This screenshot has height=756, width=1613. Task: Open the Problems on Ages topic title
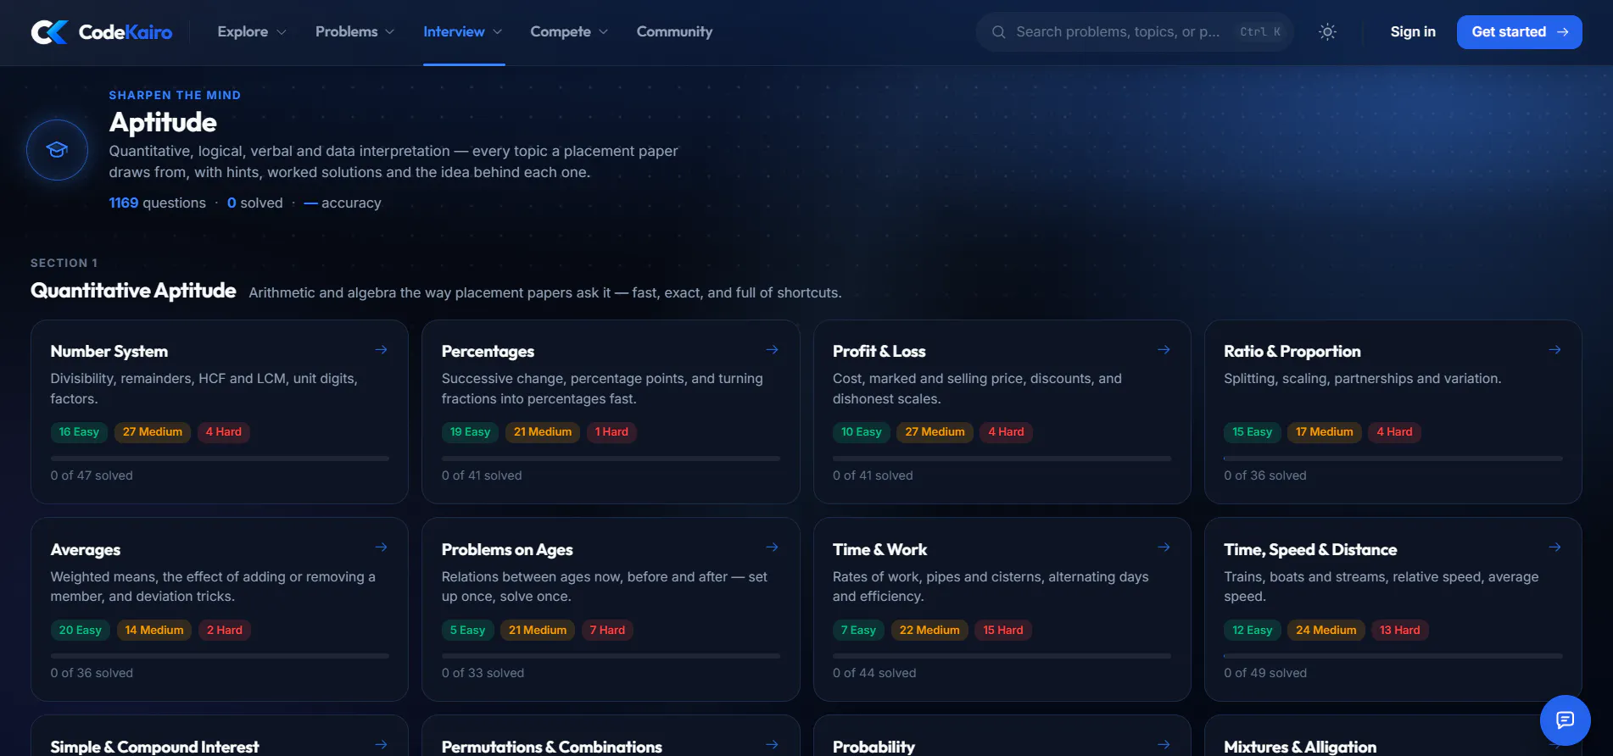[x=507, y=550]
